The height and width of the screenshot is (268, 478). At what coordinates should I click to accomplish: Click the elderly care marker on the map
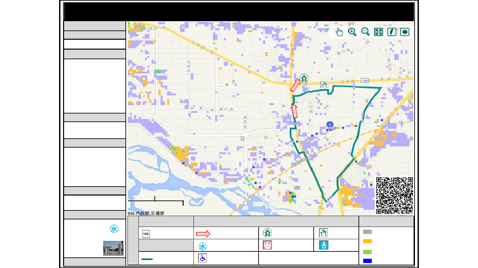click(x=324, y=84)
